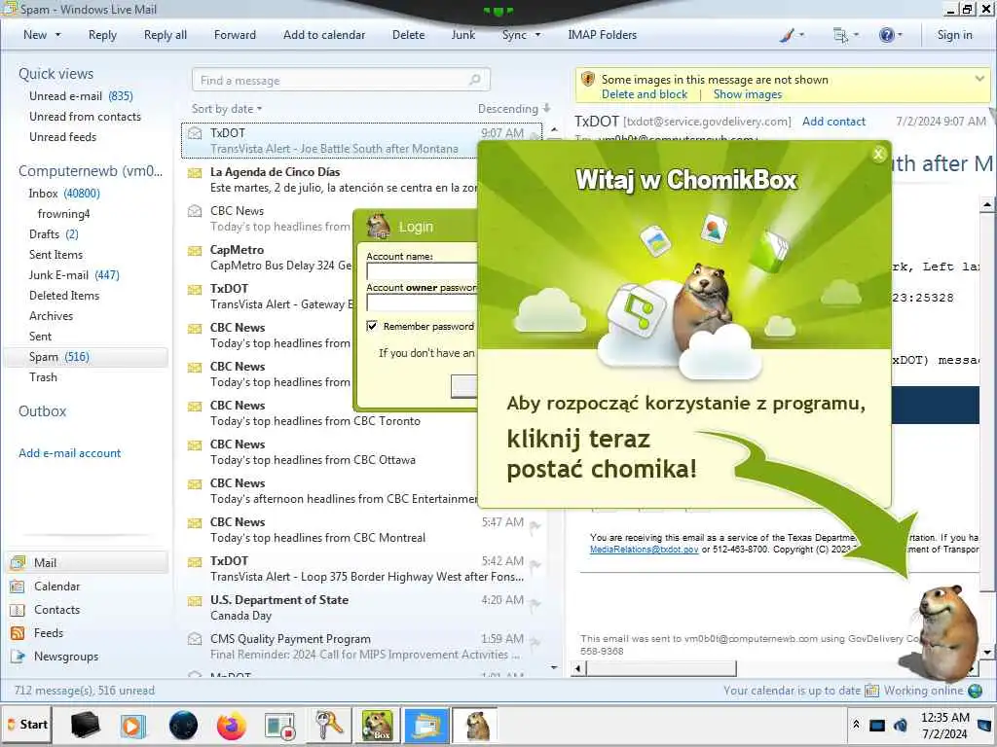Open Firefox from the taskbar
This screenshot has width=997, height=747.
232,725
